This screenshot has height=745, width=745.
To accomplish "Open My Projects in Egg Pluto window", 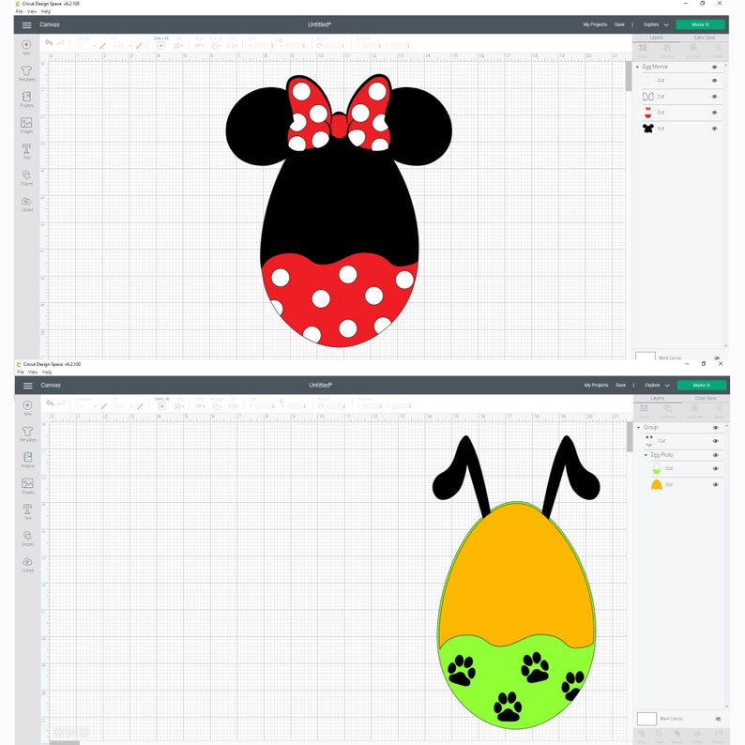I will (597, 386).
